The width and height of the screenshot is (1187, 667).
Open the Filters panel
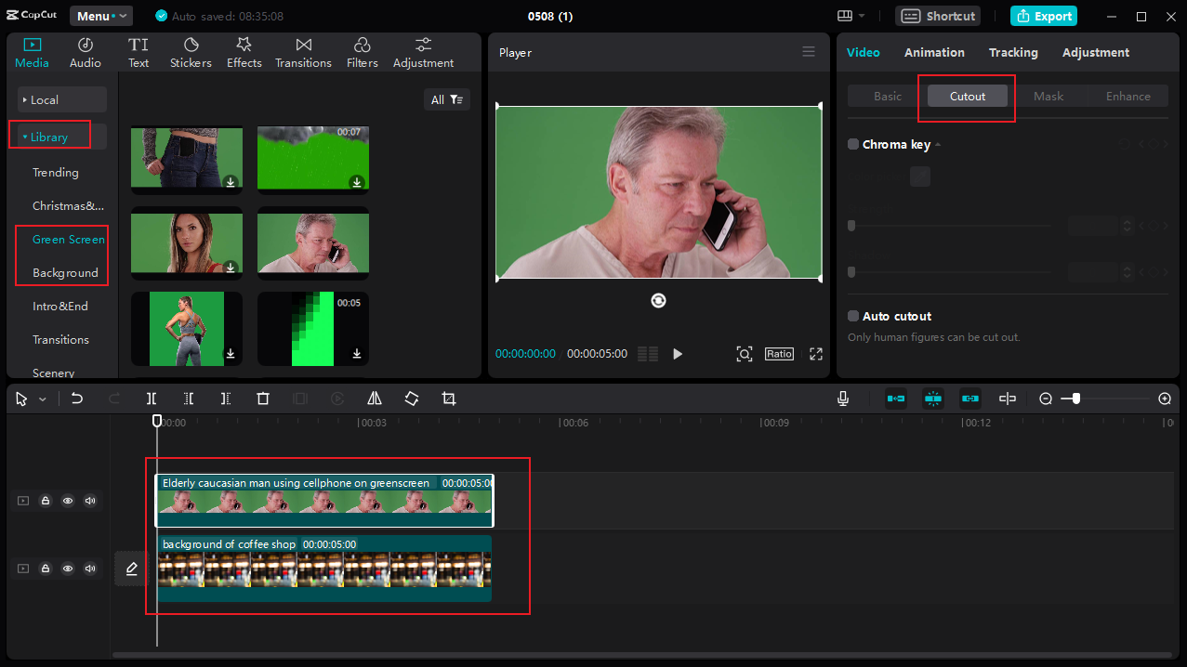(x=362, y=53)
